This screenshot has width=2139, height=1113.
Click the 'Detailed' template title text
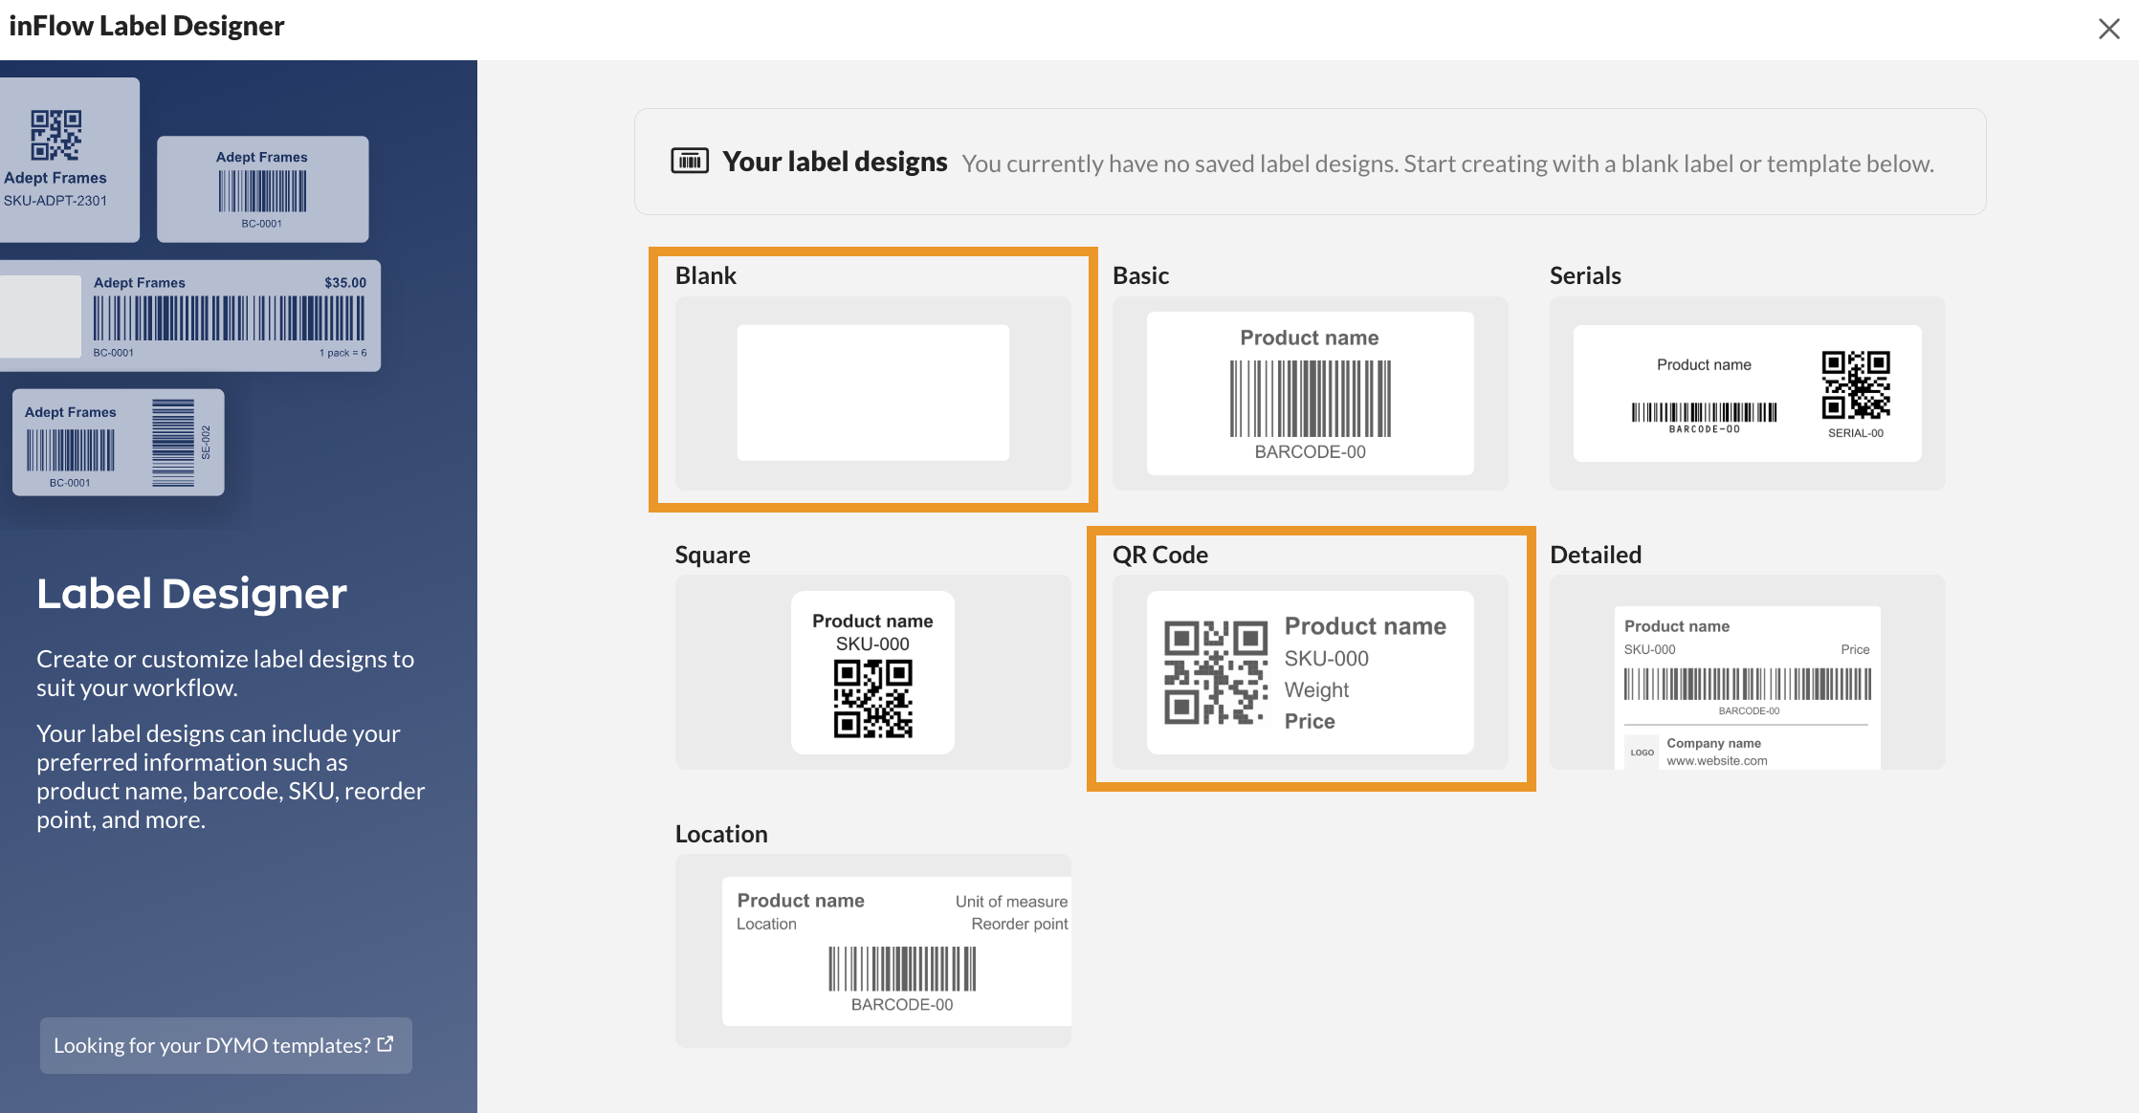[x=1596, y=555]
